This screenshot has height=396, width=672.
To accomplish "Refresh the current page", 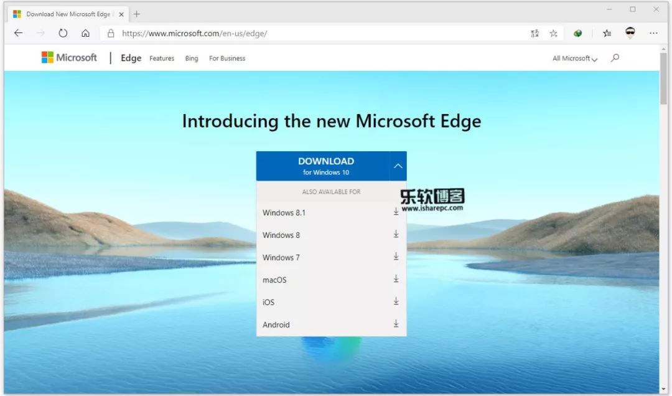I will [63, 33].
